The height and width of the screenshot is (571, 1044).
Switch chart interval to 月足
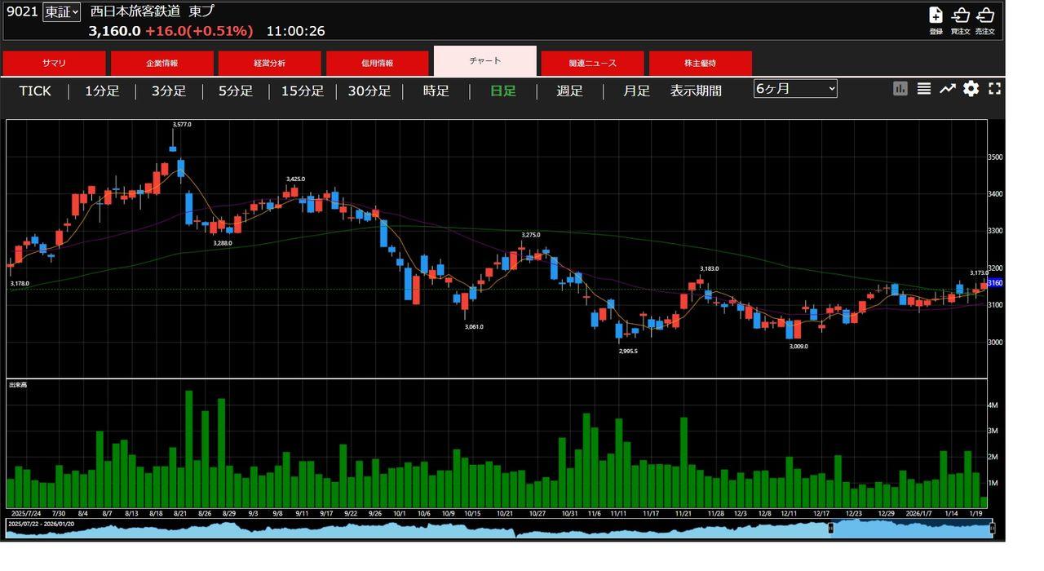point(636,91)
